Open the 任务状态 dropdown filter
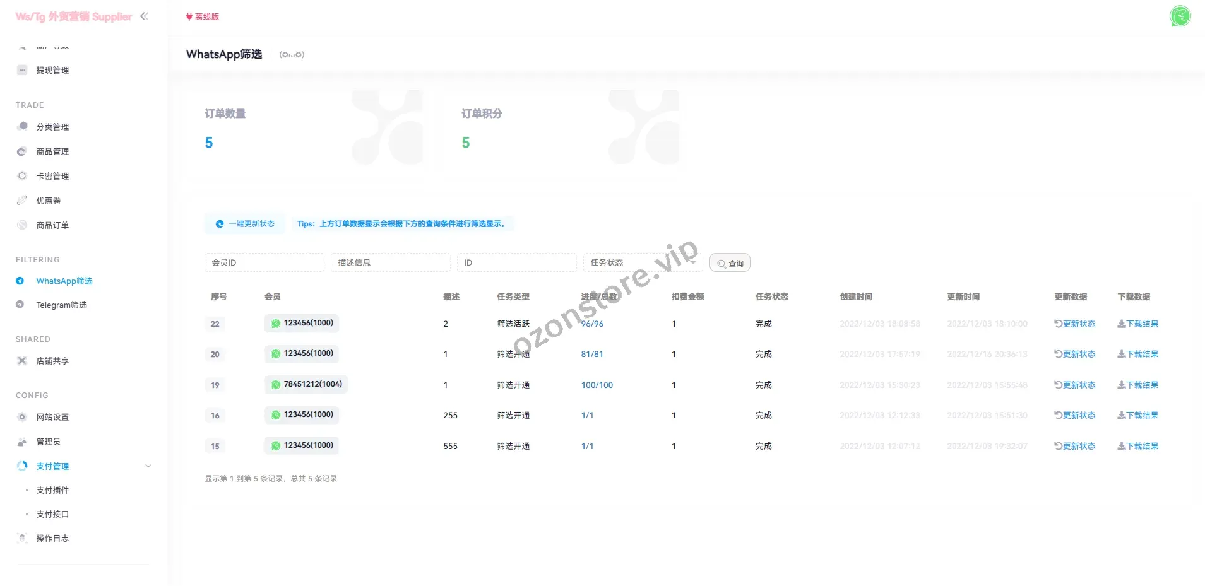Image resolution: width=1205 pixels, height=586 pixels. 643,262
